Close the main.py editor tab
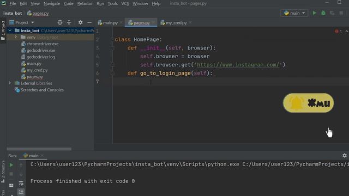Viewport: 349px width, 196px height. point(121,23)
